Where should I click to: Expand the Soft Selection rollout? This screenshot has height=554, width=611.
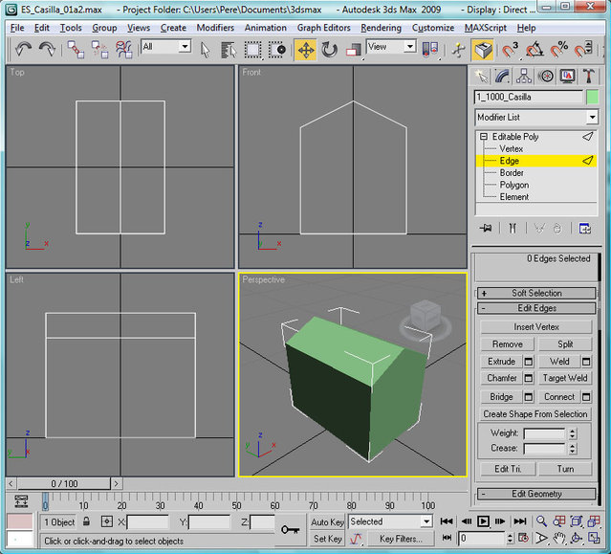(x=535, y=293)
